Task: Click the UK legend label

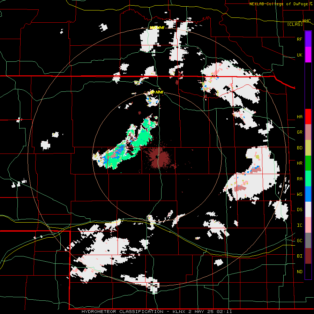Action: click(x=299, y=55)
